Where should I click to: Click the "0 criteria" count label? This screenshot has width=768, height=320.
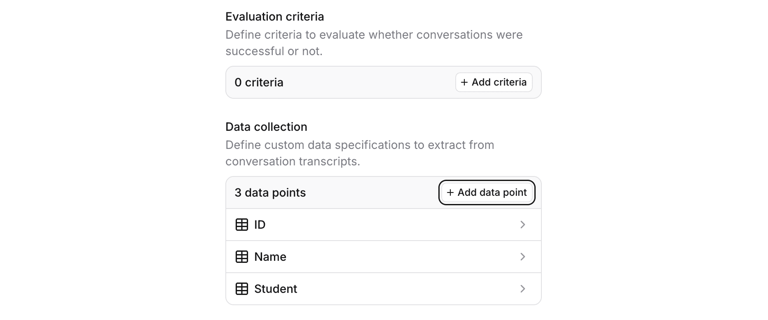point(259,82)
